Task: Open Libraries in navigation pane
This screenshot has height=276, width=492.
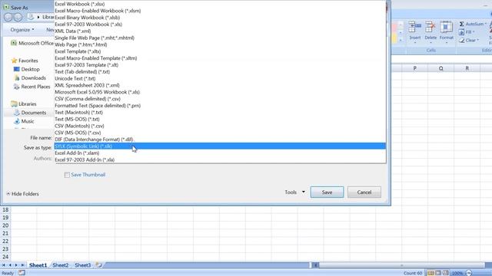Action: (24, 104)
